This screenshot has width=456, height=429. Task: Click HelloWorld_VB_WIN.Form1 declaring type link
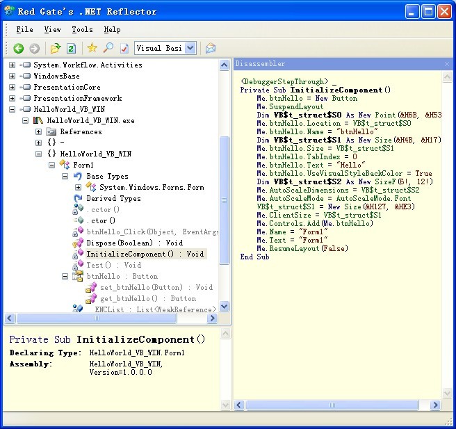[x=137, y=353]
